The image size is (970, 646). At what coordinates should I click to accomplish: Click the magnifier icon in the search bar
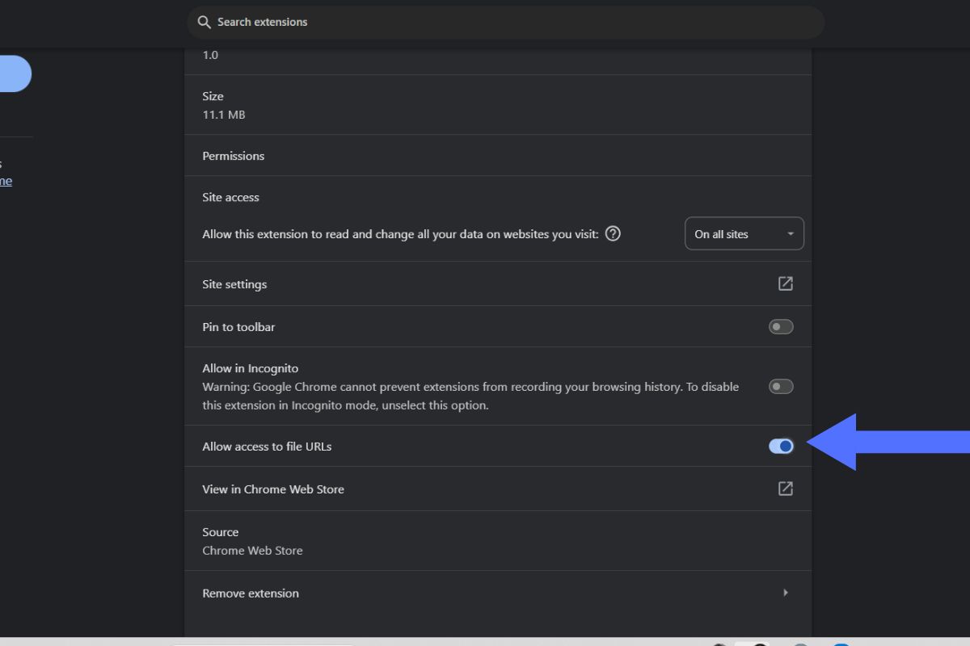pyautogui.click(x=204, y=23)
